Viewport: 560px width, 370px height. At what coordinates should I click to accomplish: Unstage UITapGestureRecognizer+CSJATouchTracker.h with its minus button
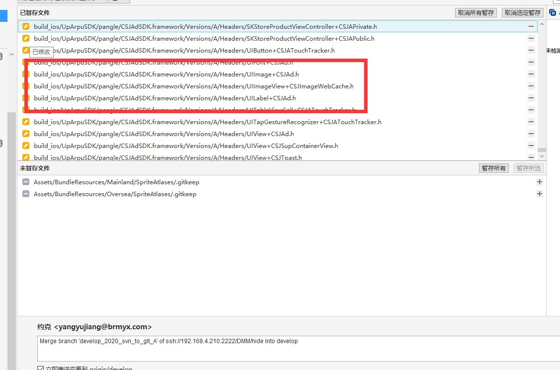coord(531,122)
